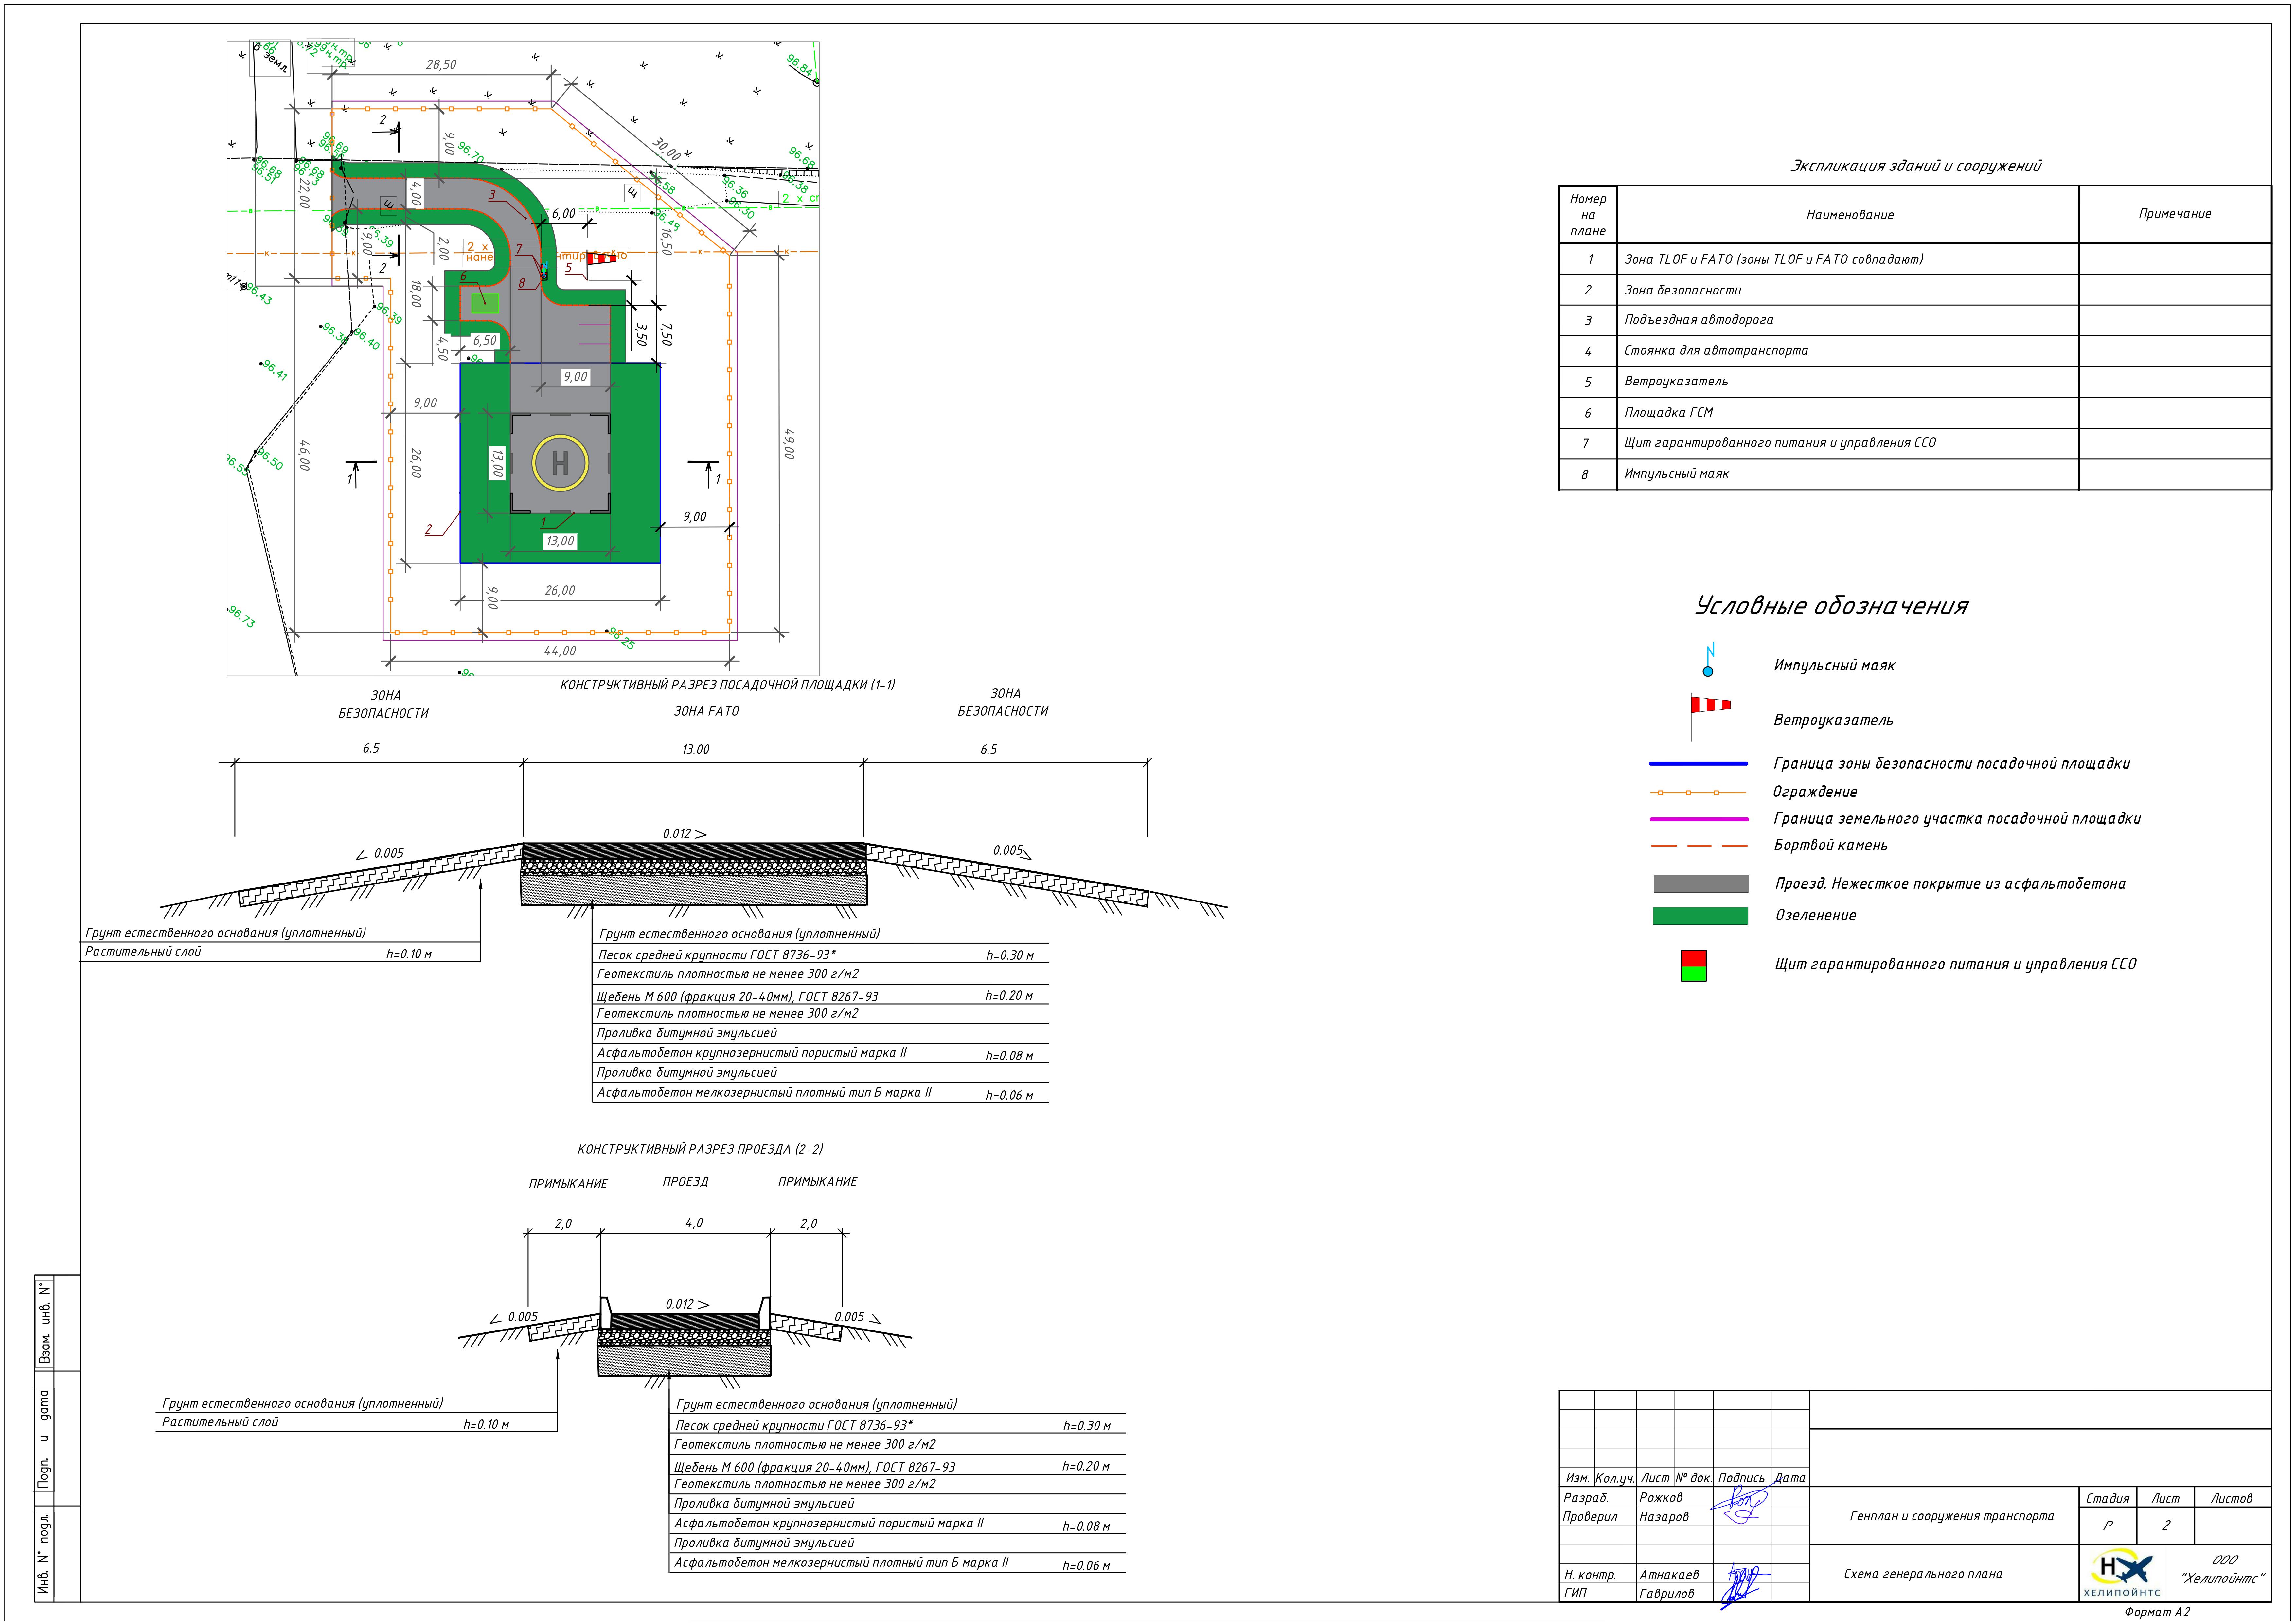Image resolution: width=2296 pixels, height=1624 pixels.
Task: Click the title Схема генерального плана
Action: [1923, 1574]
